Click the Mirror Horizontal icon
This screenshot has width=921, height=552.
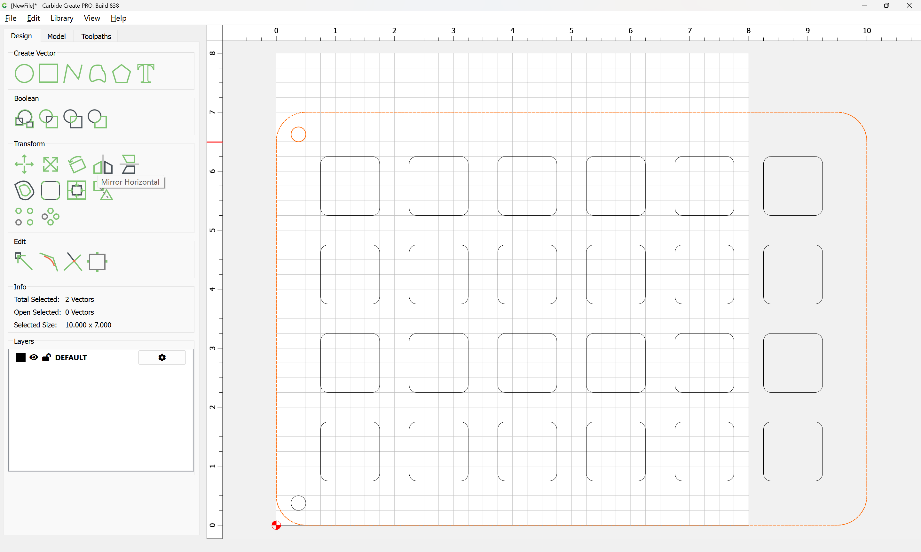click(x=103, y=164)
